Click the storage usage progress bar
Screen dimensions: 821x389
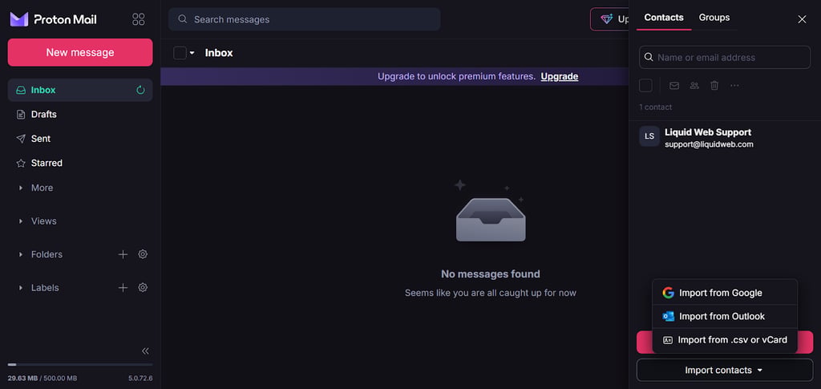point(80,364)
